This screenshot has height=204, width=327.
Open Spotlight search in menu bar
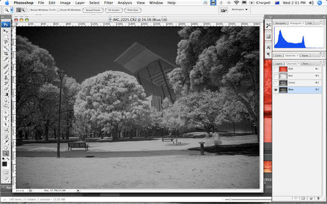[x=319, y=3]
